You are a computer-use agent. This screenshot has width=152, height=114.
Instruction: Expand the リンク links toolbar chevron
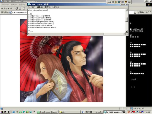(151, 12)
